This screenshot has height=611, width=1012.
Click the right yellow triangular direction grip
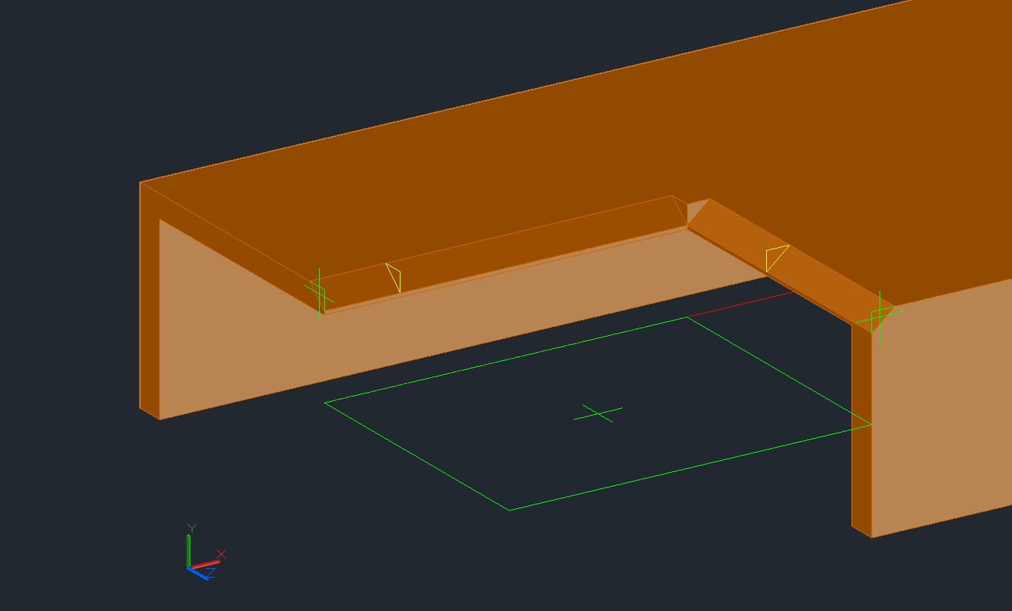click(x=774, y=257)
